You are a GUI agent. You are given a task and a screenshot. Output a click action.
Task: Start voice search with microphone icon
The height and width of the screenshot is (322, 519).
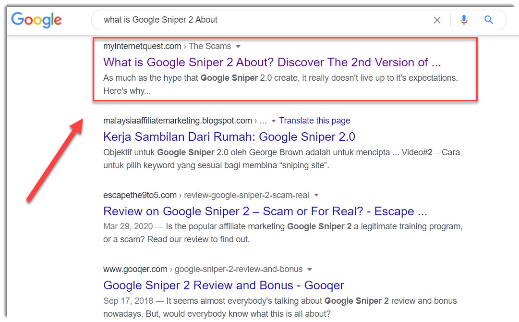click(464, 20)
